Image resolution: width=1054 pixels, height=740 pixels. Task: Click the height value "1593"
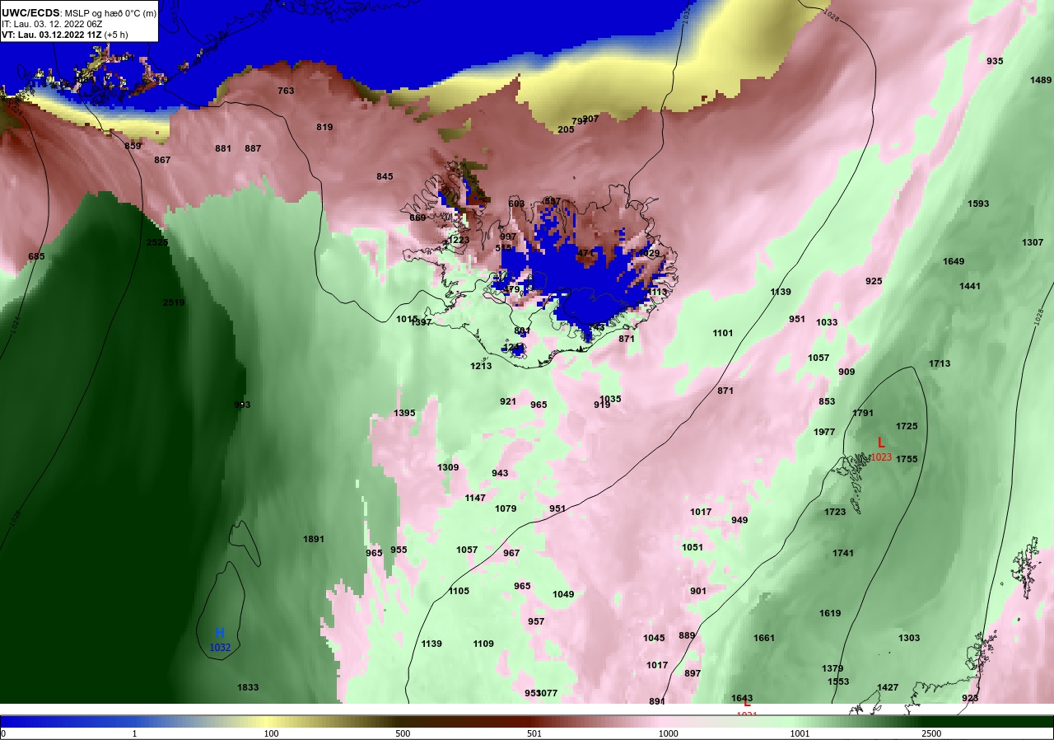[978, 204]
